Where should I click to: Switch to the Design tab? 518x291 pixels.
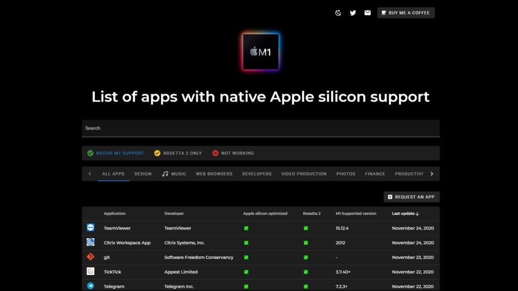[143, 174]
